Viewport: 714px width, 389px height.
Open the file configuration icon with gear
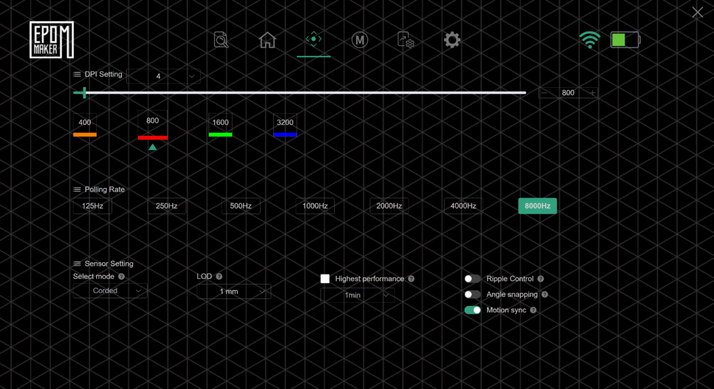(x=406, y=40)
